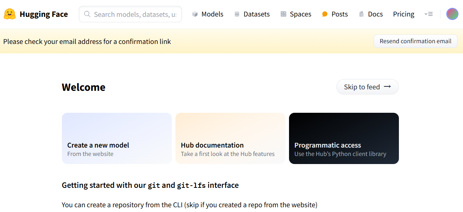Click the 'From the website' subtitle
This screenshot has width=463, height=212.
coord(90,154)
